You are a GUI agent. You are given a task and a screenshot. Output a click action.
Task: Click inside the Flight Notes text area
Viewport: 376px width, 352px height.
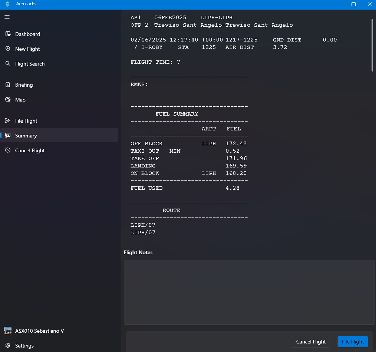(249, 292)
